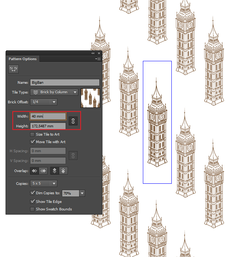Open the Tile Type dropdown
This screenshot has height=257, width=225.
[54, 92]
